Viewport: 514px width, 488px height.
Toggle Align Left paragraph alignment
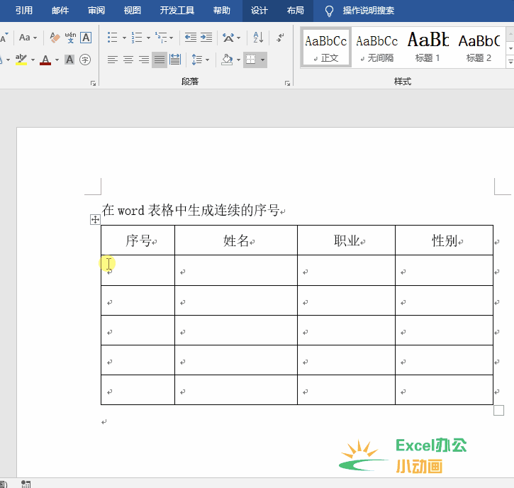113,60
